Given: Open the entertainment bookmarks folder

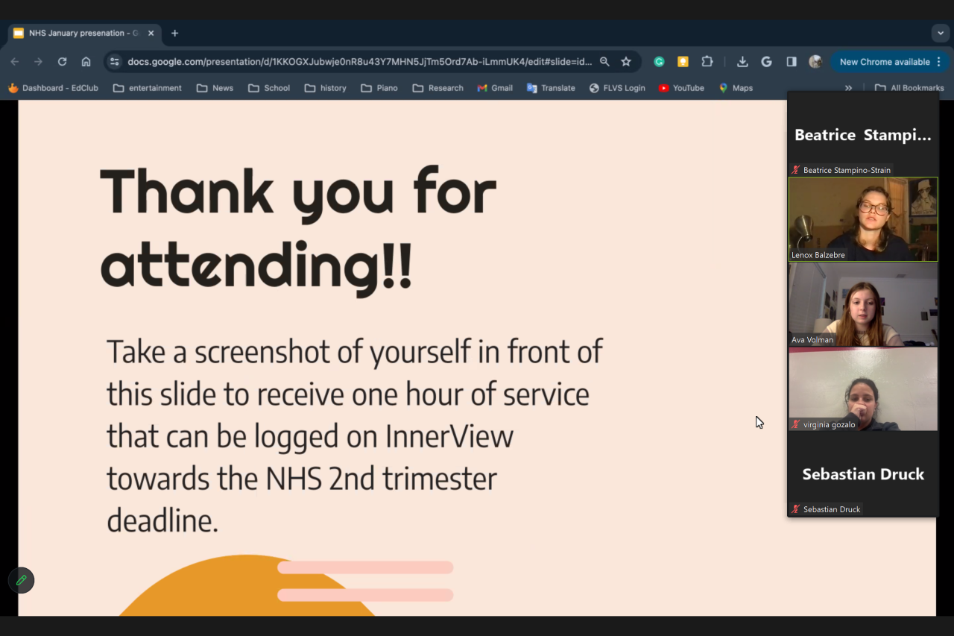Looking at the screenshot, I should coord(148,88).
